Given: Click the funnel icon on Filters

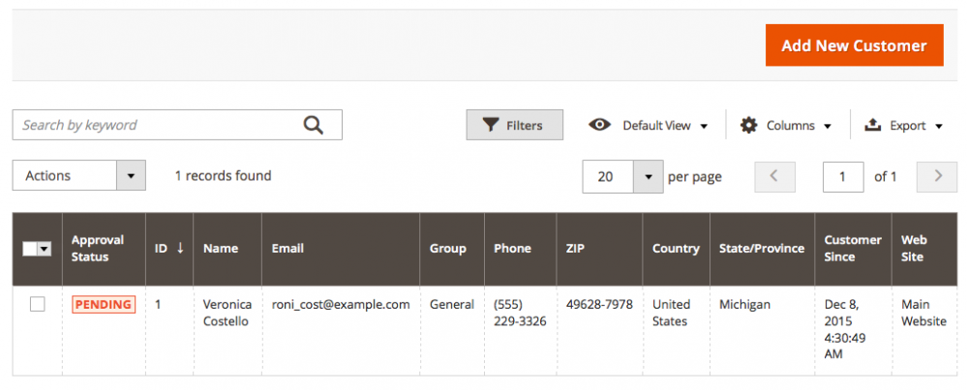Looking at the screenshot, I should 490,126.
